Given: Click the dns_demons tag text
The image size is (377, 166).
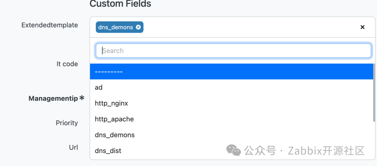Looking at the screenshot, I should (116, 27).
